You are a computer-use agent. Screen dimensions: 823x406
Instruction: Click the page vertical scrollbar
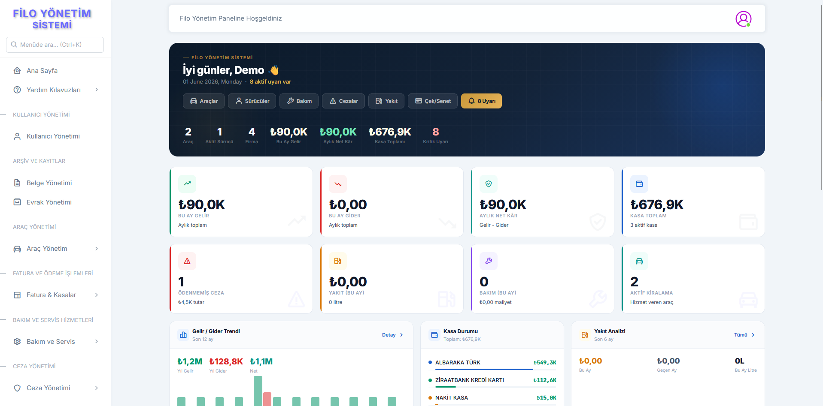pos(821,99)
